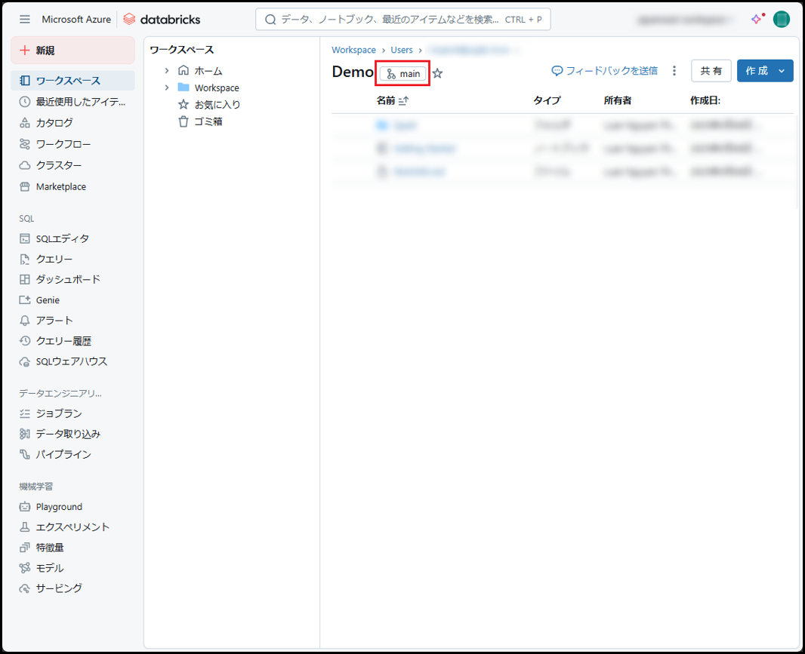Open ワークフロー in the sidebar

(x=73, y=144)
